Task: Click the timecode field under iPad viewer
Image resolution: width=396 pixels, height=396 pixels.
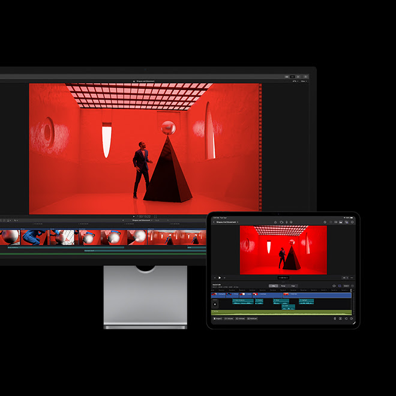Action: pyautogui.click(x=283, y=278)
